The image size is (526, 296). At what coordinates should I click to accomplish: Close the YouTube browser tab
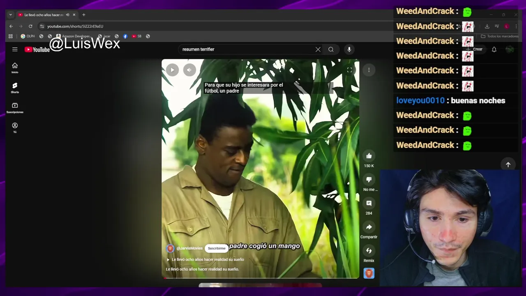coord(74,15)
